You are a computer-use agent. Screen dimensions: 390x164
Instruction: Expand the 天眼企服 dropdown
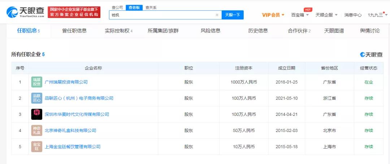coord(326,15)
